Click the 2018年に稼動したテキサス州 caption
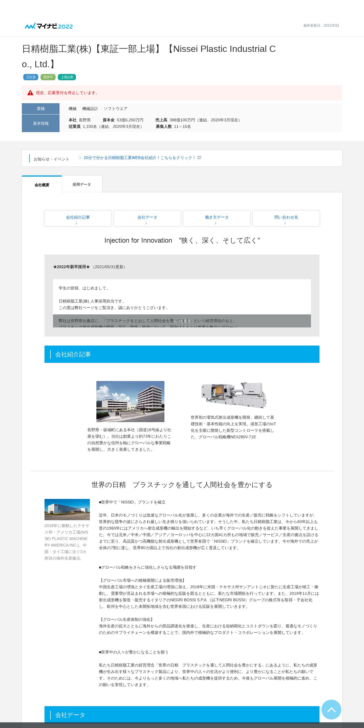 coord(67,542)
